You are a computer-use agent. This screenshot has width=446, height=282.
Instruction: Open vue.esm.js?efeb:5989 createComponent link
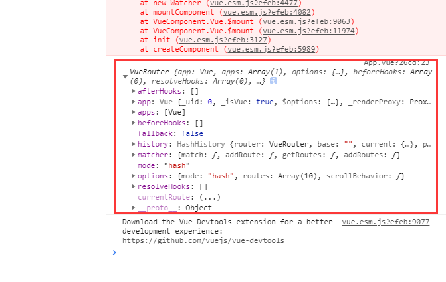271,49
